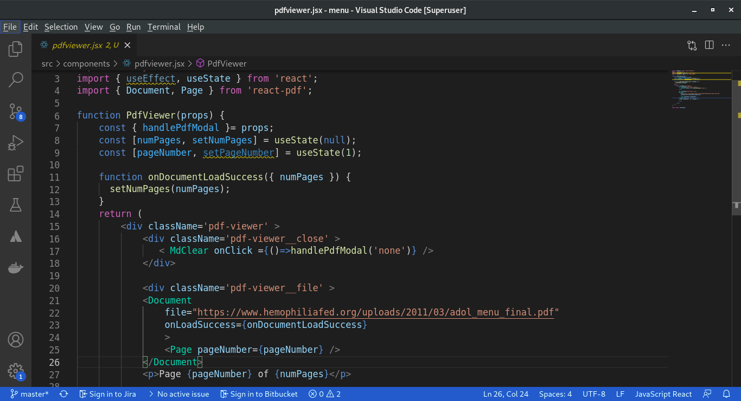The image size is (741, 401).
Task: Click the feedback icon in status bar
Action: 707,394
